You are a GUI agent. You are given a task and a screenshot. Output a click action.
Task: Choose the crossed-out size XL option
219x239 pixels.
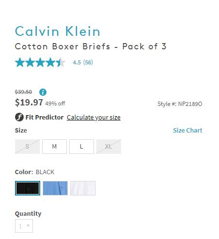[x=109, y=147]
